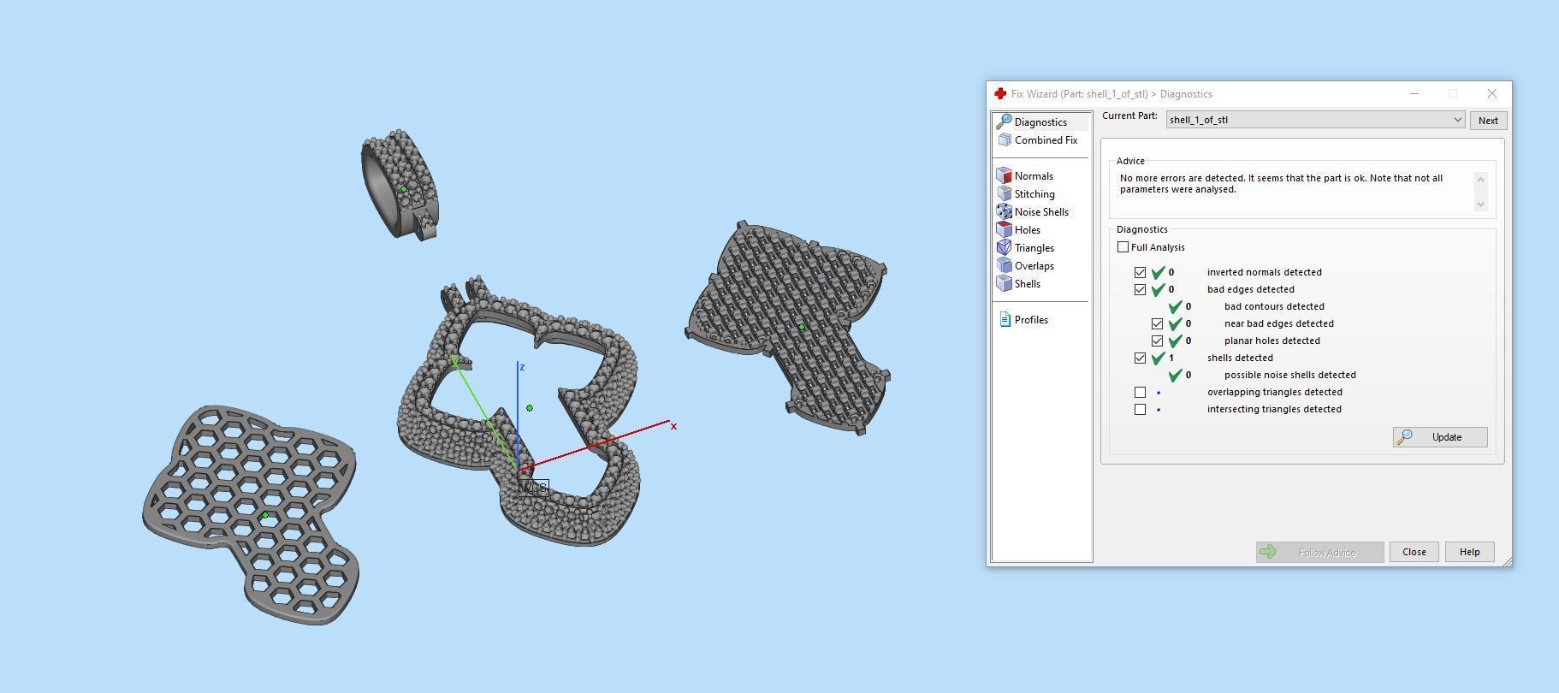The height and width of the screenshot is (693, 1559).
Task: Click the Follow Advice button
Action: [x=1319, y=552]
